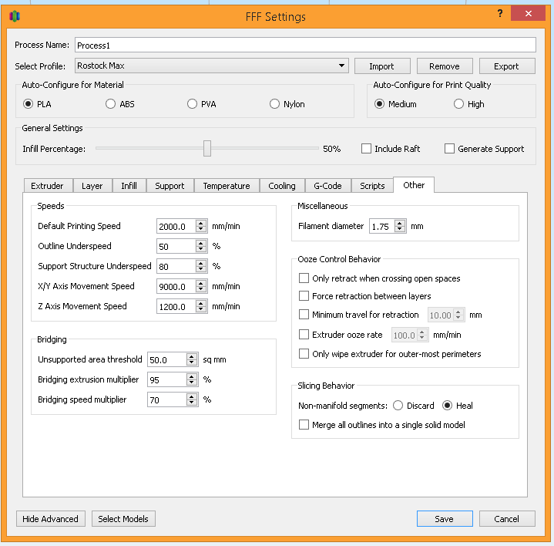Click the Infill Percentage slider handle
554x546 pixels.
tap(207, 149)
